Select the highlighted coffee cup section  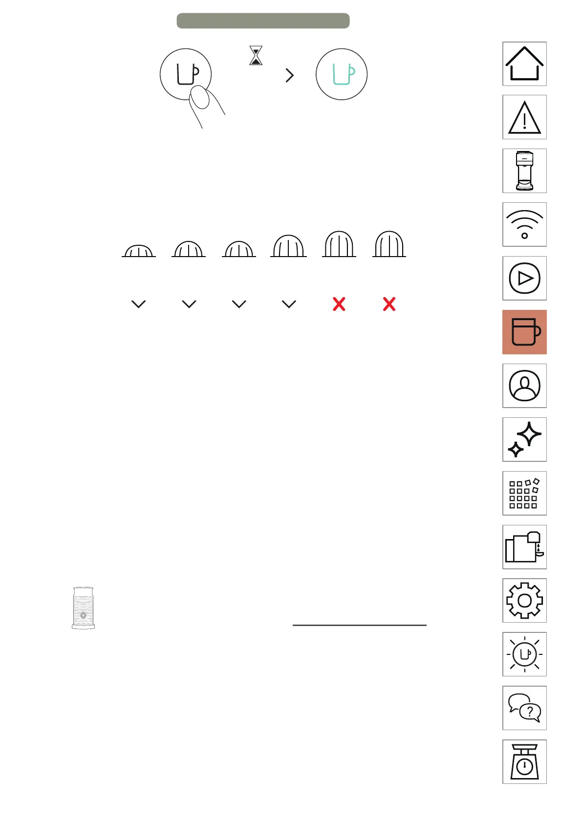524,332
